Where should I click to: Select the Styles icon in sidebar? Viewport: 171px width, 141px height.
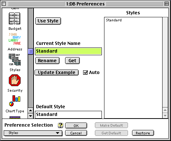click(x=15, y=60)
